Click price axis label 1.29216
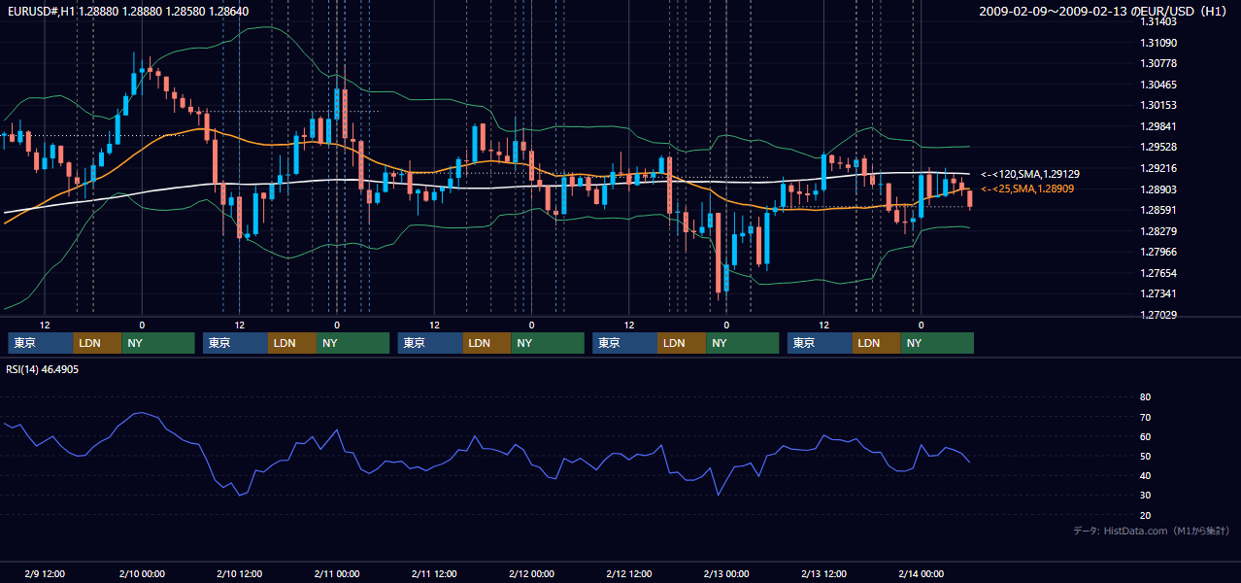The image size is (1241, 583). [1158, 168]
